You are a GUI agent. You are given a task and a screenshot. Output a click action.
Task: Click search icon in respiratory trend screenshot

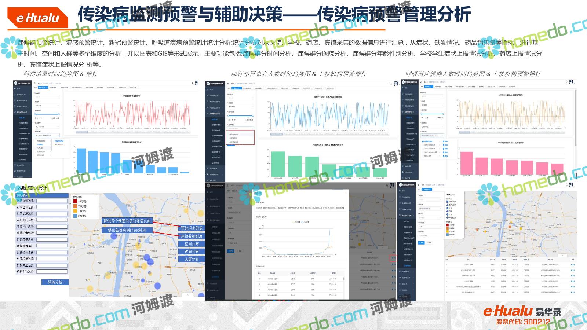566,82
